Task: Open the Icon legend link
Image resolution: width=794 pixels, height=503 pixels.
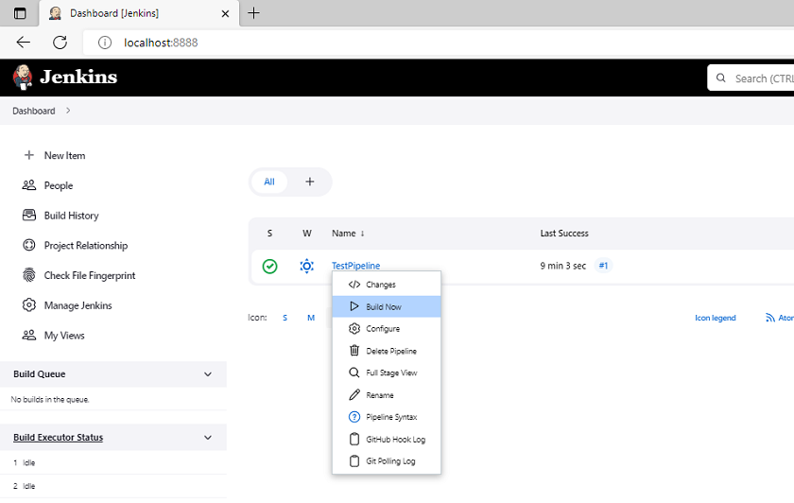Action: point(715,318)
